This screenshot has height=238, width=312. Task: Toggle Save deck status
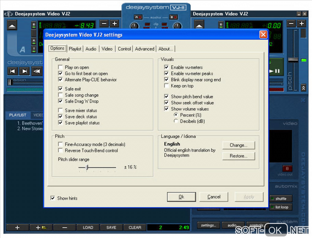coord(61,117)
